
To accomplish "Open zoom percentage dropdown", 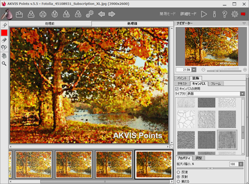I will tap(194, 70).
